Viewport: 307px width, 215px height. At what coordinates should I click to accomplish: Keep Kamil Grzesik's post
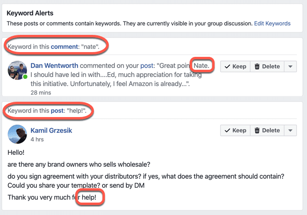[x=235, y=130]
